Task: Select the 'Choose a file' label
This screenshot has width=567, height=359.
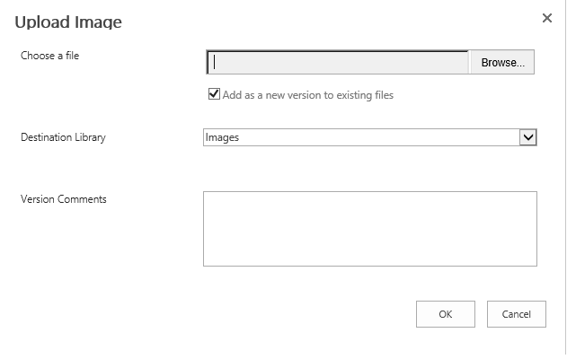Action: 50,56
